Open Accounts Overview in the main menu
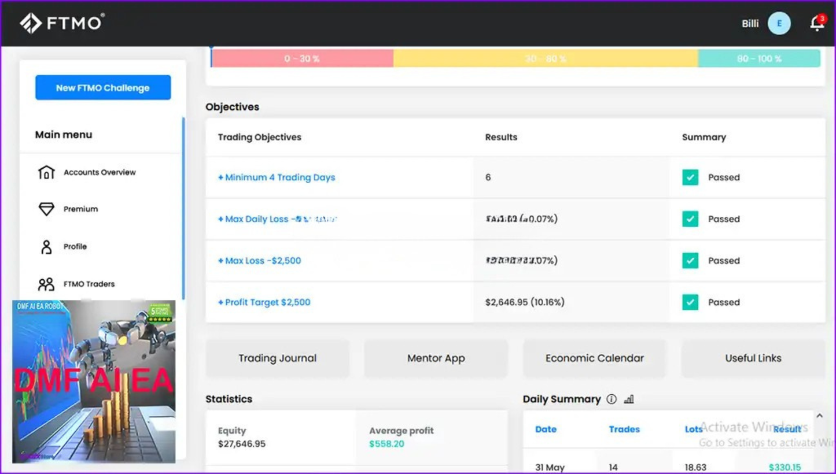Image resolution: width=836 pixels, height=474 pixels. click(x=100, y=172)
